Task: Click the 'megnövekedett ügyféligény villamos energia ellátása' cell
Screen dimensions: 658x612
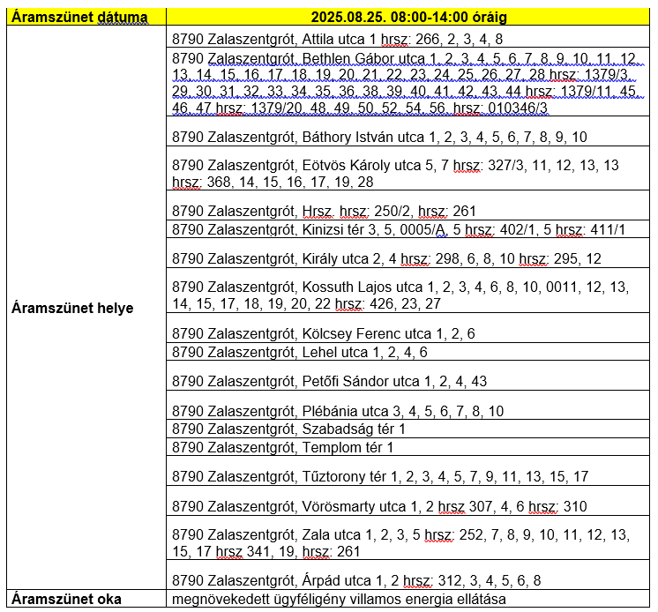Action: click(408, 598)
